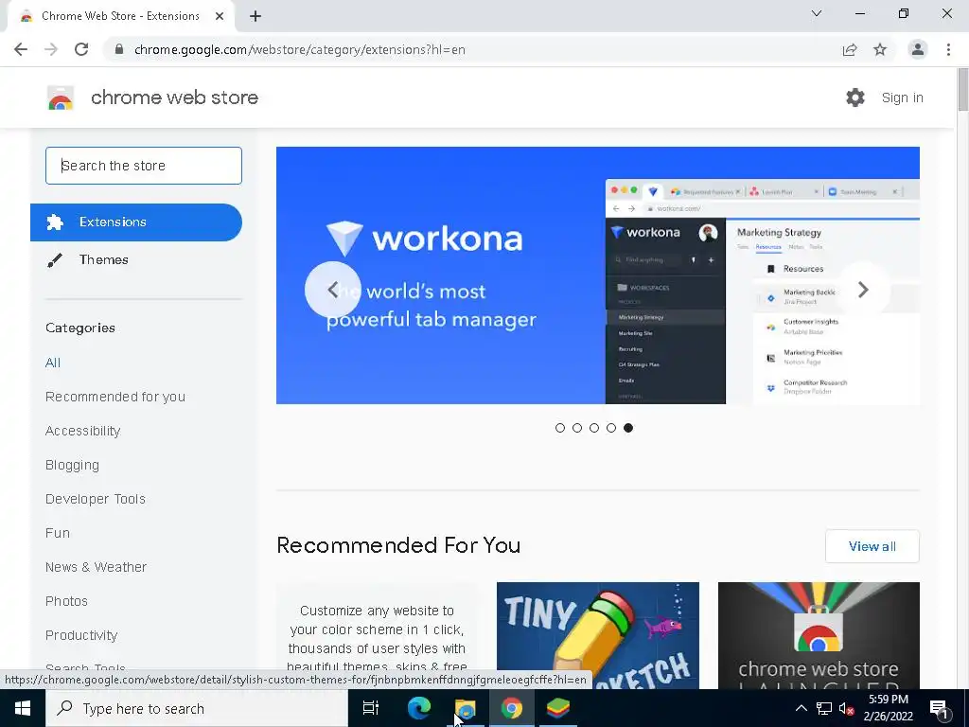The image size is (969, 727).
Task: Open the notification center icon
Action: click(939, 708)
